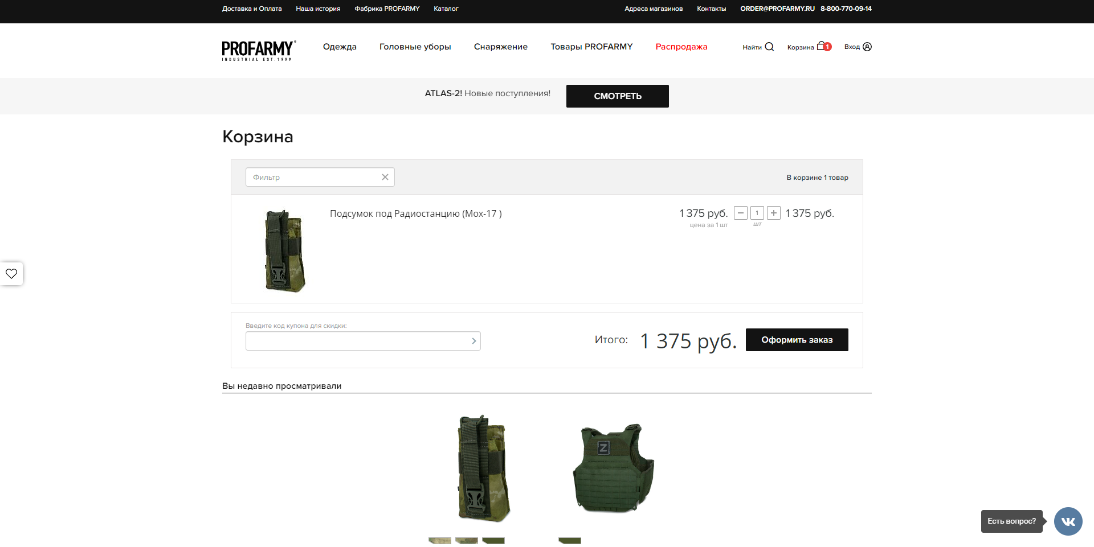Increase item quantity with plus button

pyautogui.click(x=774, y=213)
